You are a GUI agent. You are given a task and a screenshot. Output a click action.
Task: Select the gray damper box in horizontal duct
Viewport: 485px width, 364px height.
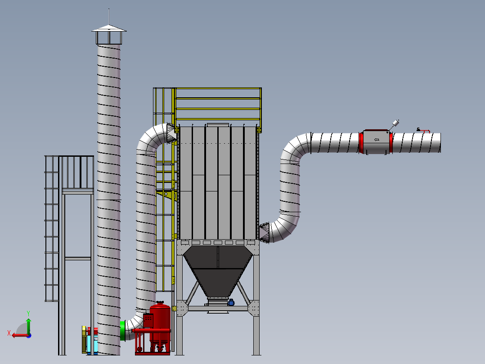[376, 142]
